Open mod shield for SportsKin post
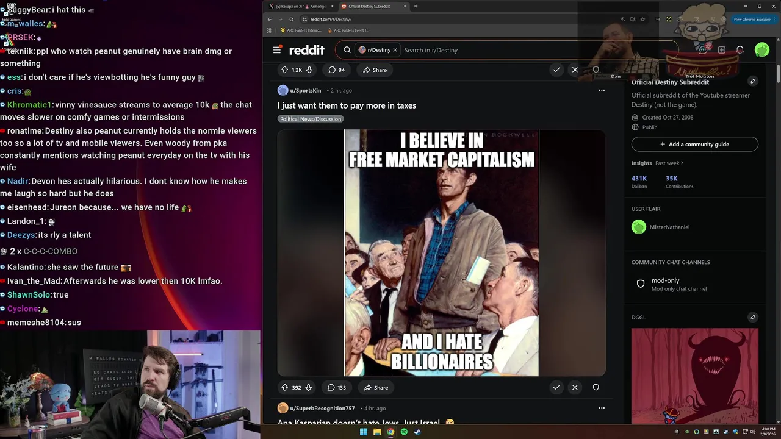Viewport: 781px width, 439px height. [x=596, y=387]
